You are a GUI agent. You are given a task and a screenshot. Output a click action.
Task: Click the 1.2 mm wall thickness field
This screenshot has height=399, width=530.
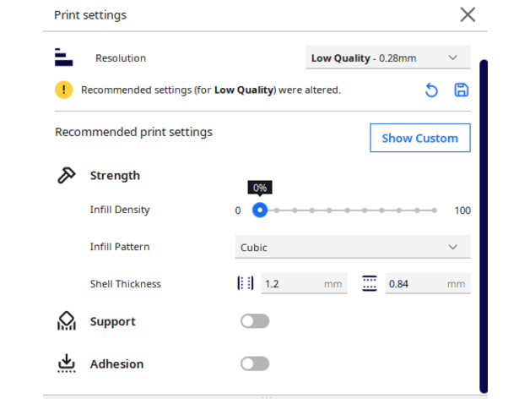(x=292, y=284)
